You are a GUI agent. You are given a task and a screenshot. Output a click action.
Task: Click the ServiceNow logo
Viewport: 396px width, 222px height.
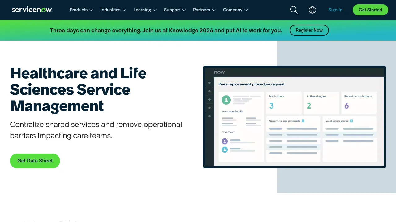coord(32,10)
